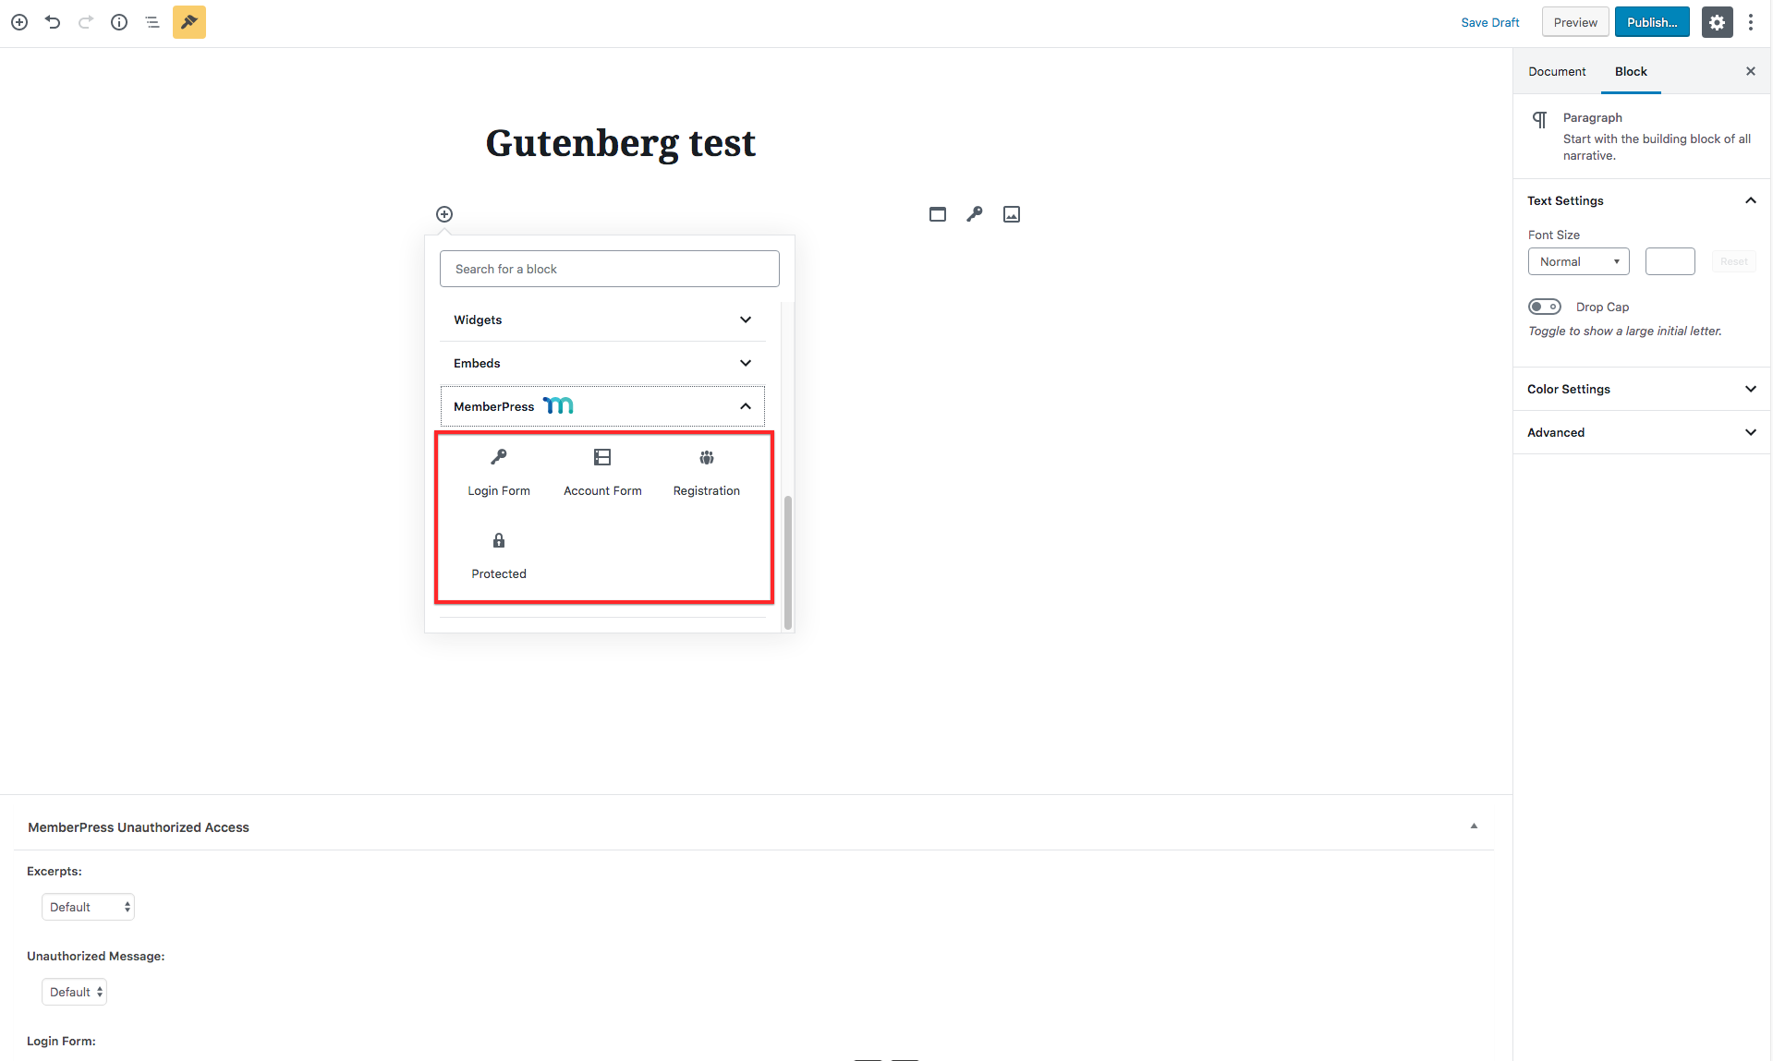This screenshot has height=1061, width=1773.
Task: Expand the Widgets block category
Action: pyautogui.click(x=602, y=320)
